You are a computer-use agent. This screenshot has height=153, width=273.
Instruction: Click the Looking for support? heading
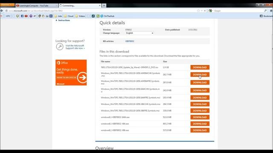(x=70, y=41)
